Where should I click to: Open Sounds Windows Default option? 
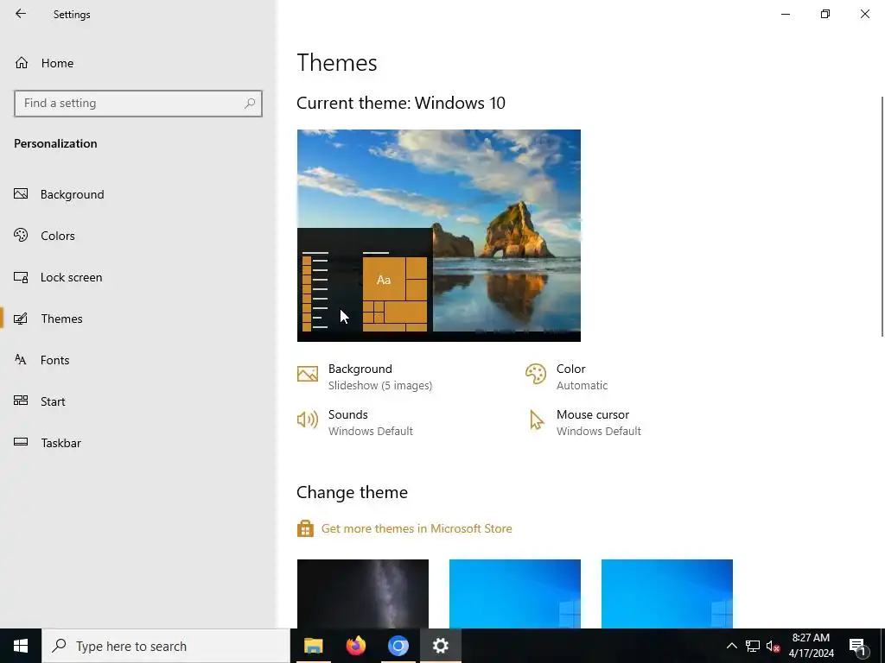tap(370, 422)
